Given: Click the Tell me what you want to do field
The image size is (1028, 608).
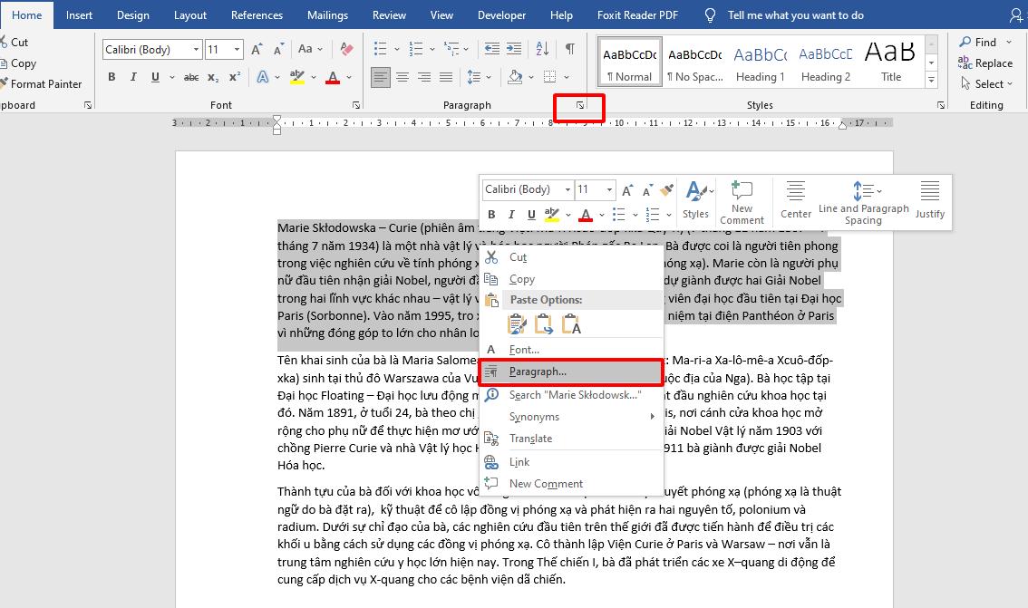Looking at the screenshot, I should click(x=794, y=14).
